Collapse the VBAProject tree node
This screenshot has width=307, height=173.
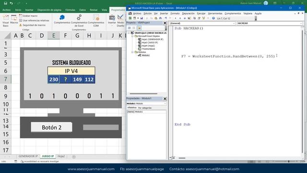pos(129,33)
